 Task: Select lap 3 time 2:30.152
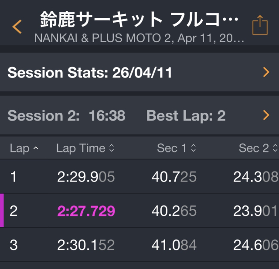point(86,245)
